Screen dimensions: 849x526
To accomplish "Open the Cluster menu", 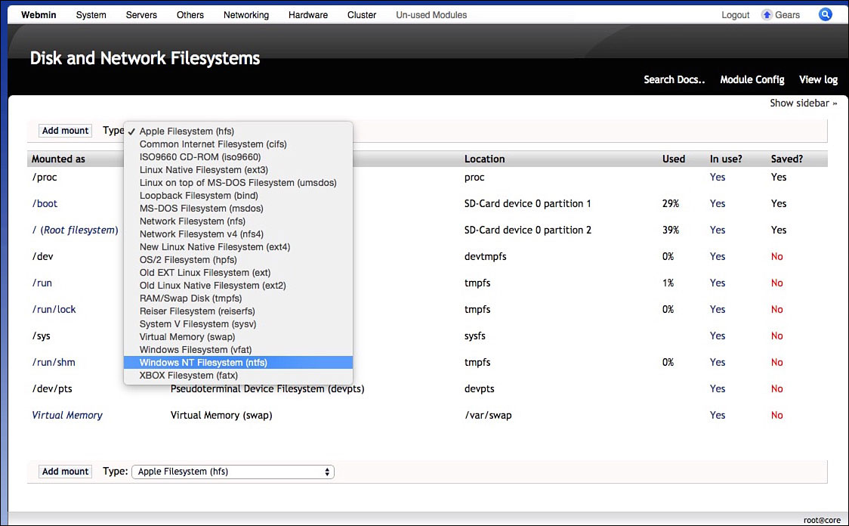I will tap(362, 14).
